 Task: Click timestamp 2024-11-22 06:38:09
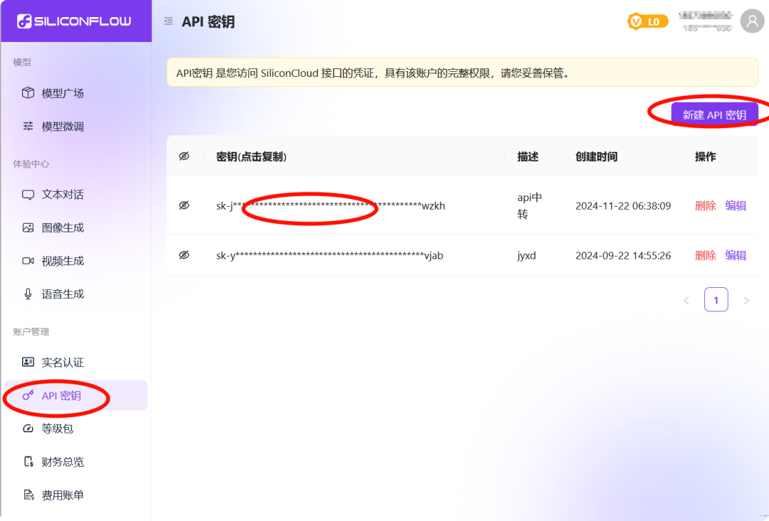click(623, 206)
